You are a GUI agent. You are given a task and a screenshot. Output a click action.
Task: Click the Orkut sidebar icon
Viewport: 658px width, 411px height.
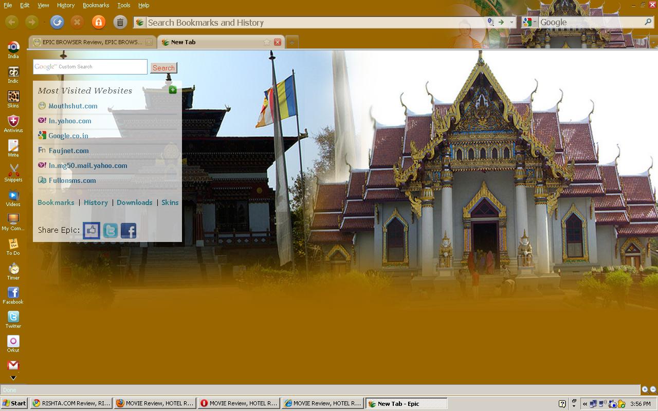(x=13, y=342)
